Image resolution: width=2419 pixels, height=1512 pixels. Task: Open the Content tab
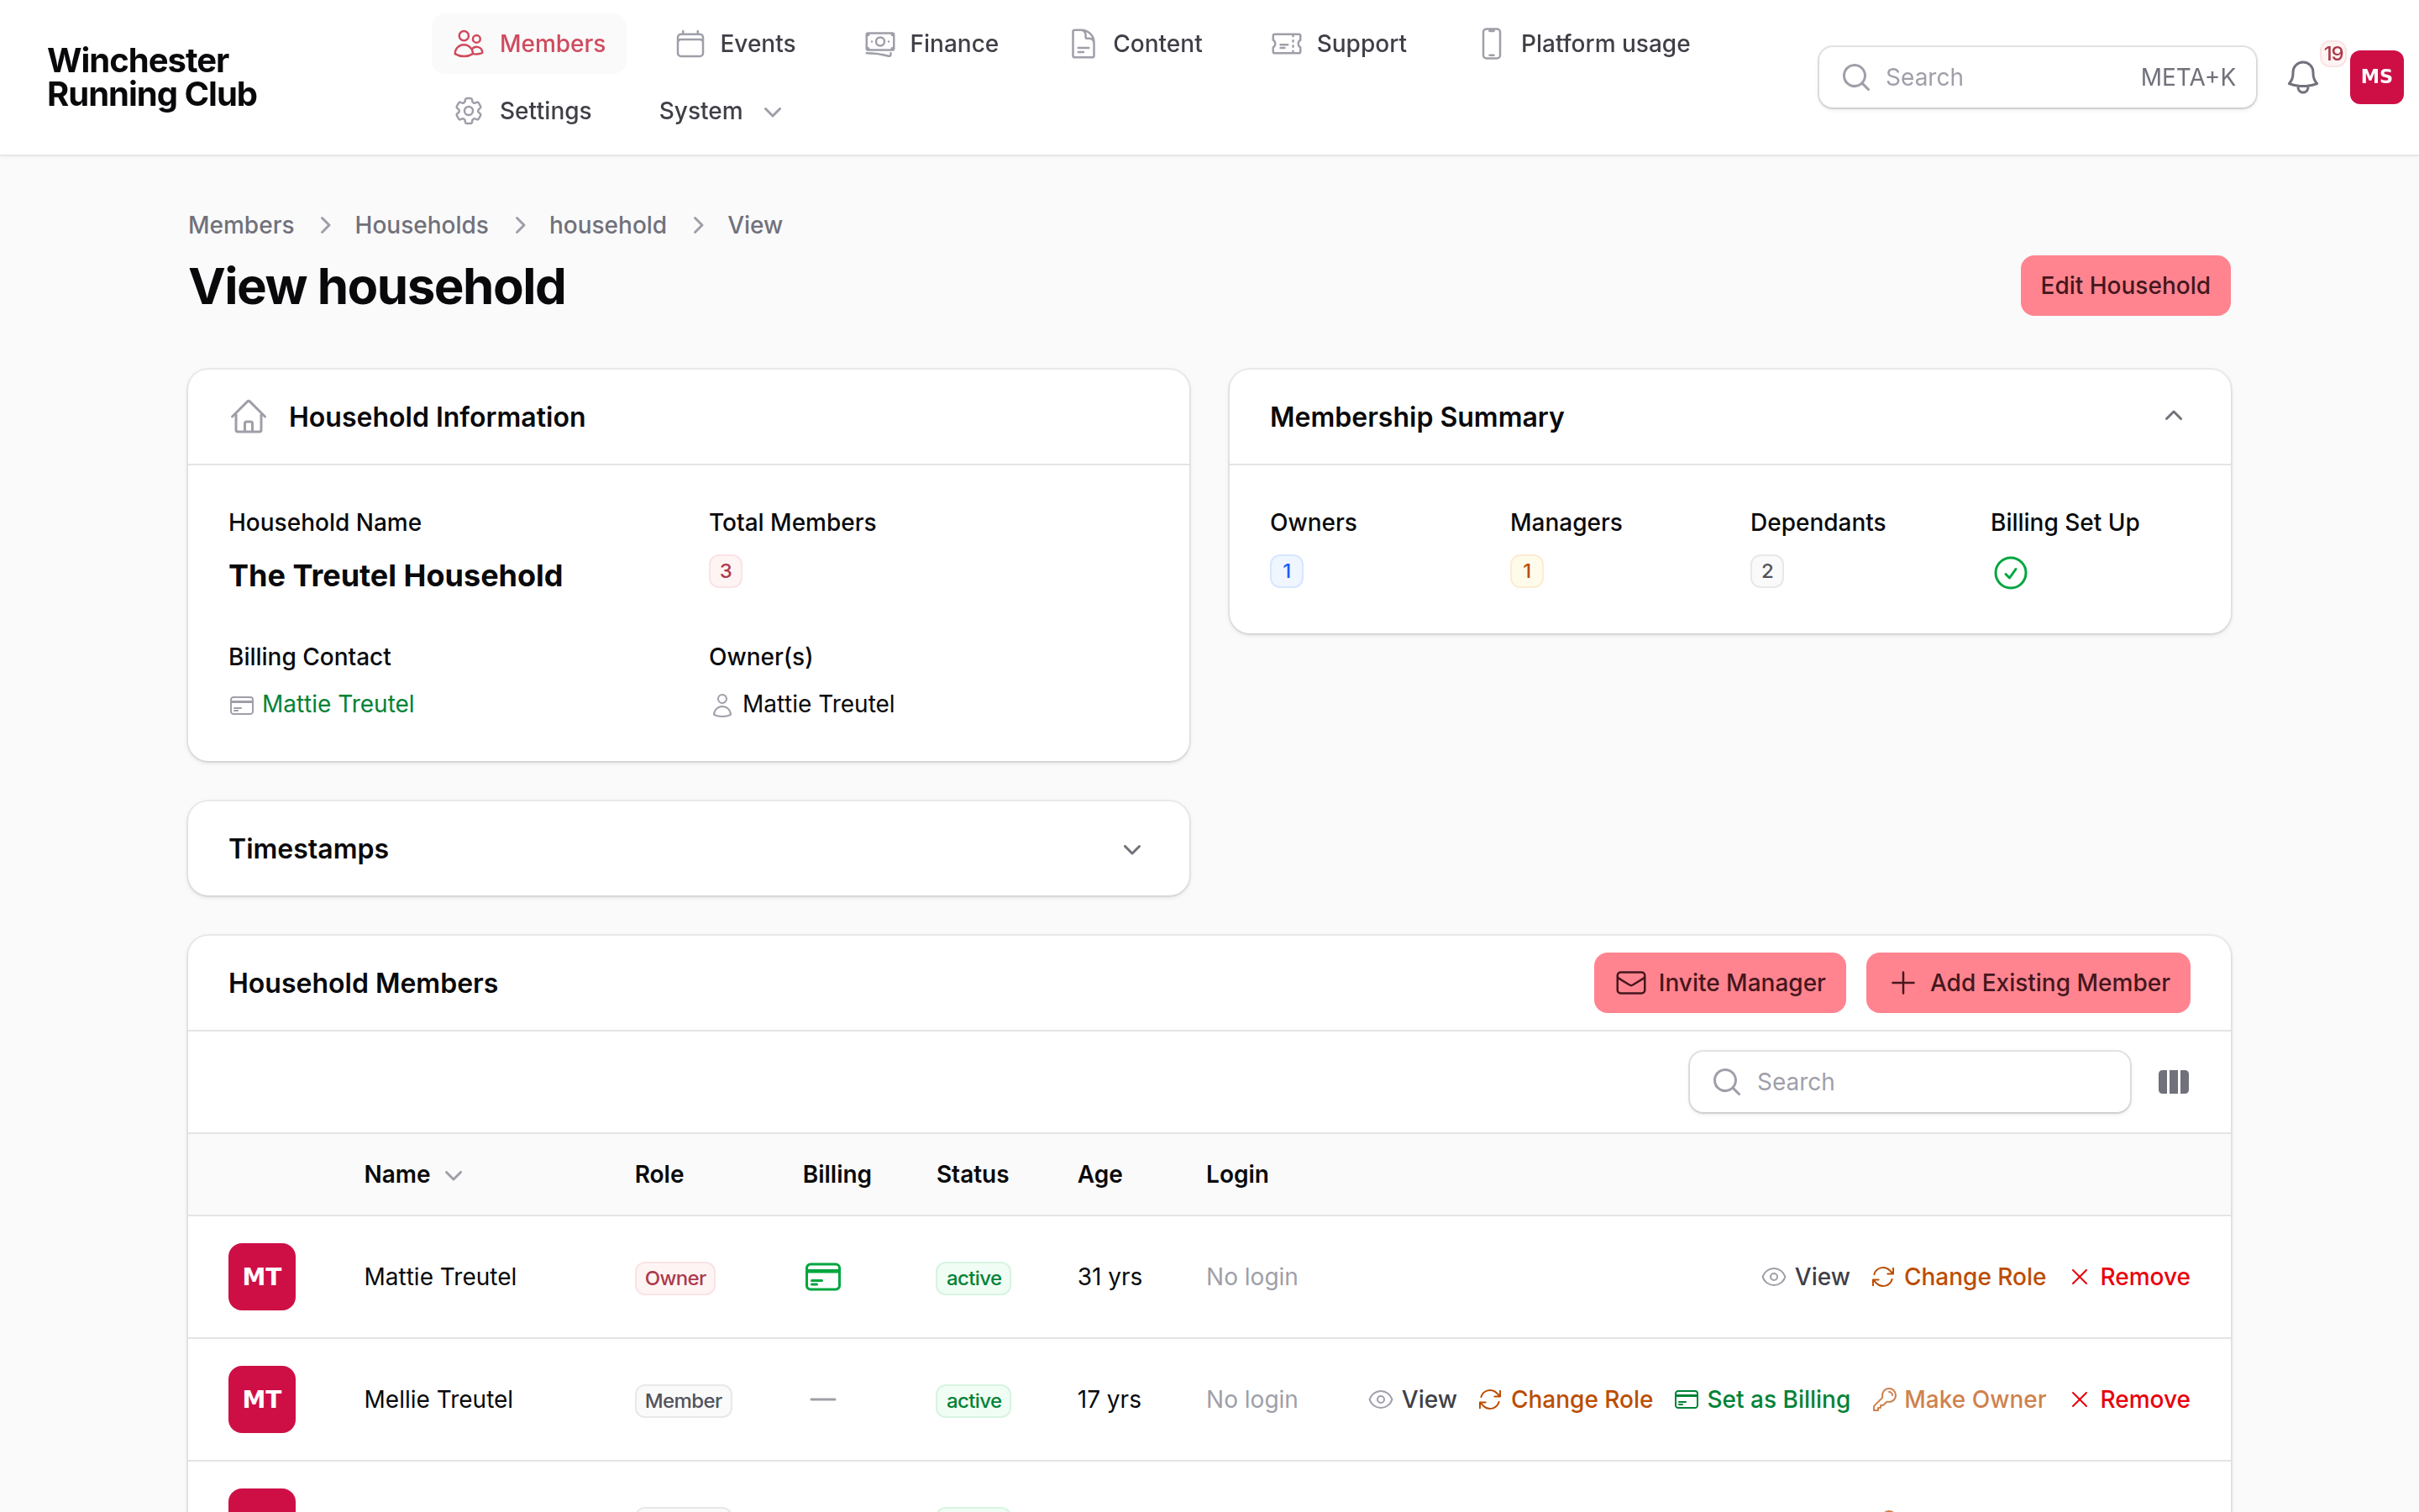(1136, 44)
